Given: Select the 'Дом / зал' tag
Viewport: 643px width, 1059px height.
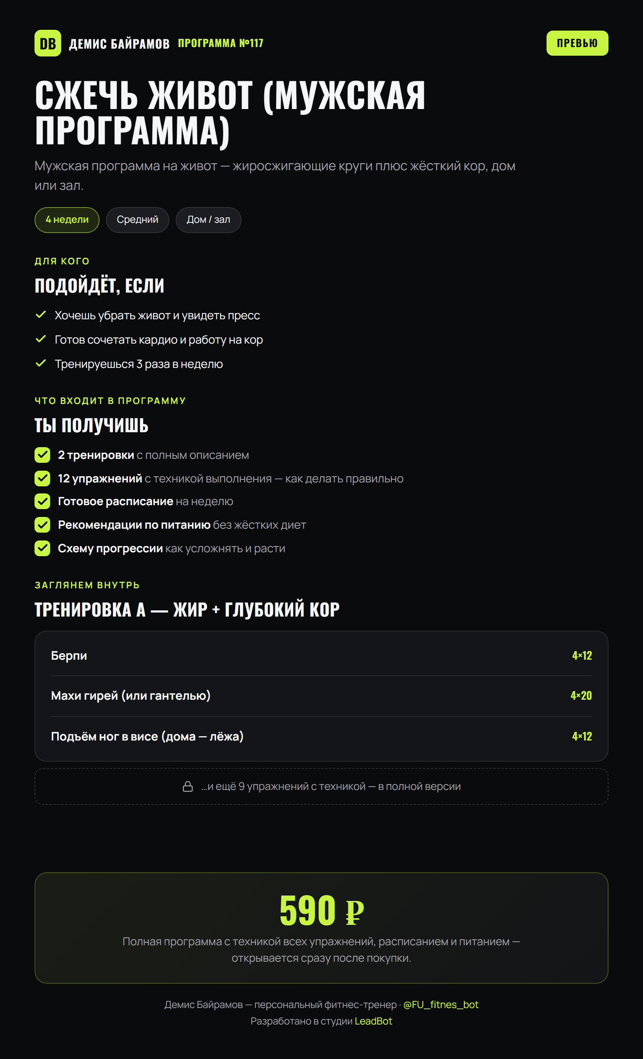Looking at the screenshot, I should click(208, 220).
